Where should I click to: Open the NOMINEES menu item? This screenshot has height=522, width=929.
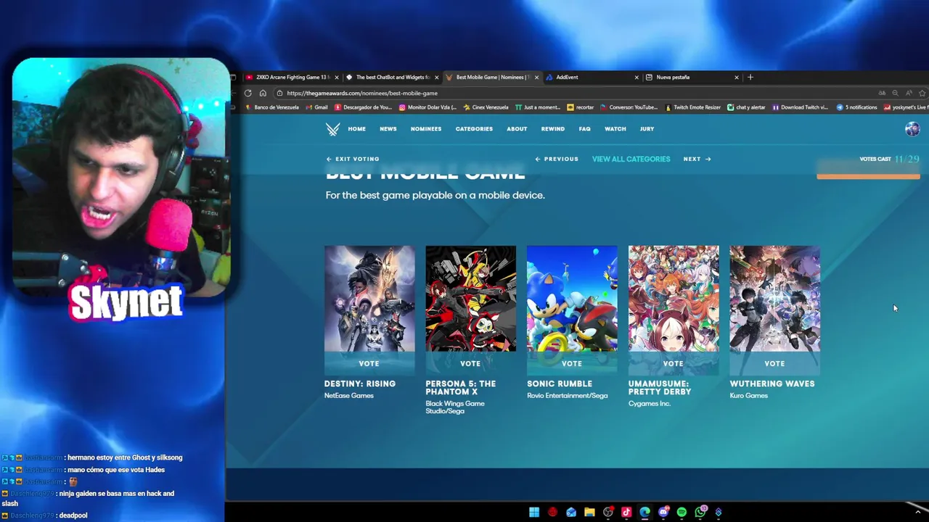click(x=426, y=129)
